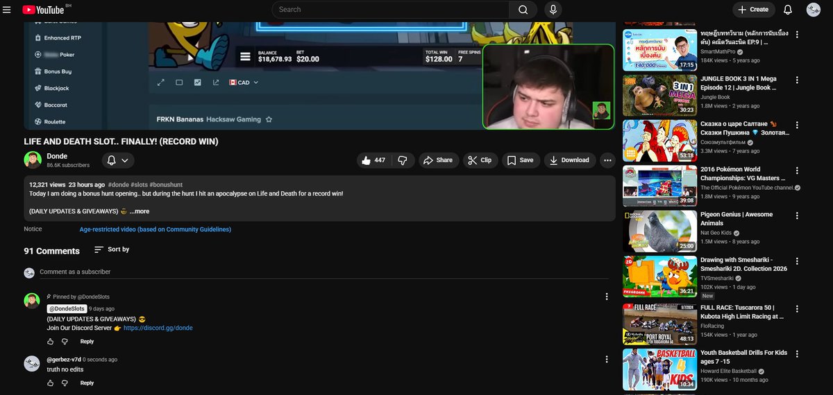Open the discord.gg/donde link
The height and width of the screenshot is (395, 833).
click(158, 328)
